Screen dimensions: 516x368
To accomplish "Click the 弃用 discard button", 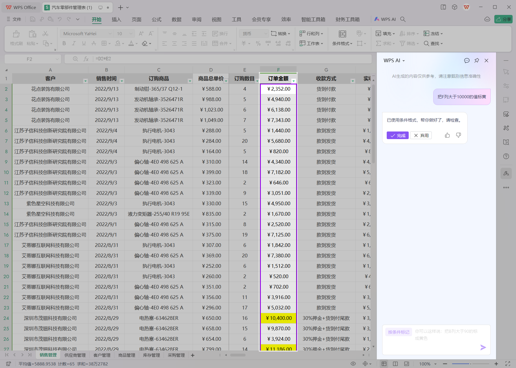I will [x=421, y=135].
